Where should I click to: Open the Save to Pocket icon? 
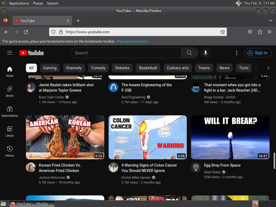point(250,32)
